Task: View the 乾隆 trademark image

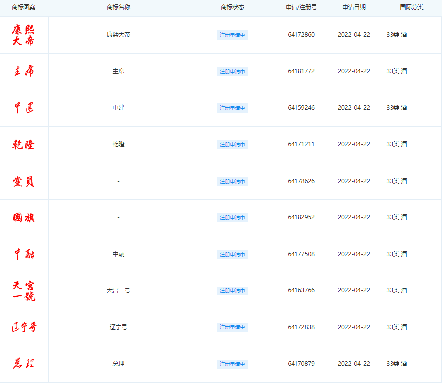Action: pyautogui.click(x=24, y=144)
